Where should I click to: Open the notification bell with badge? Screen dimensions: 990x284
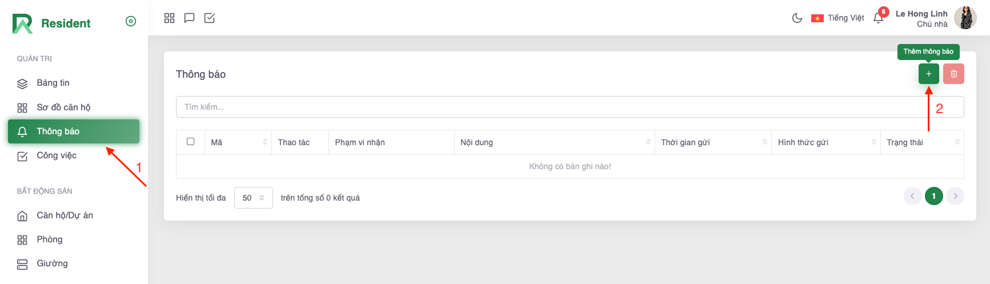coord(879,18)
